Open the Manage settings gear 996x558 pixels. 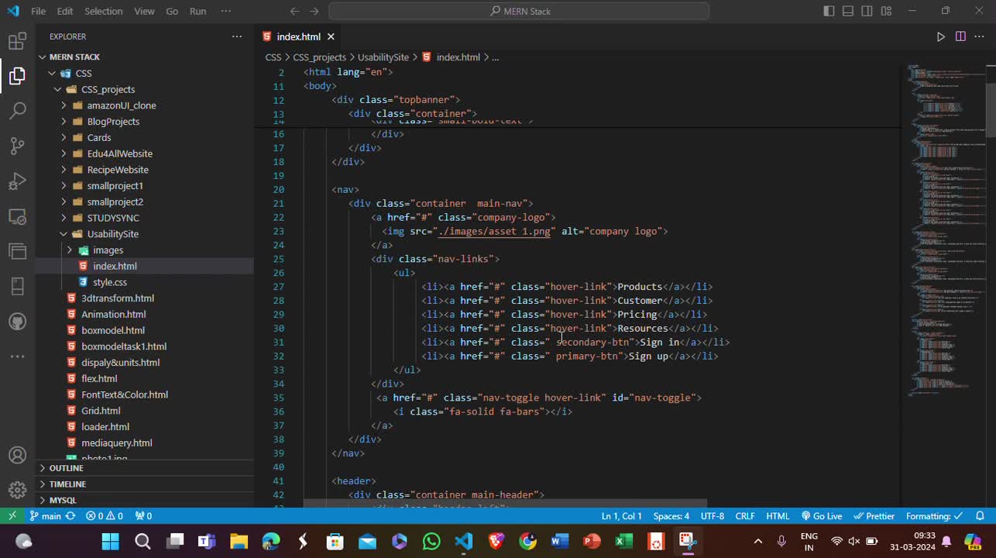pyautogui.click(x=17, y=490)
